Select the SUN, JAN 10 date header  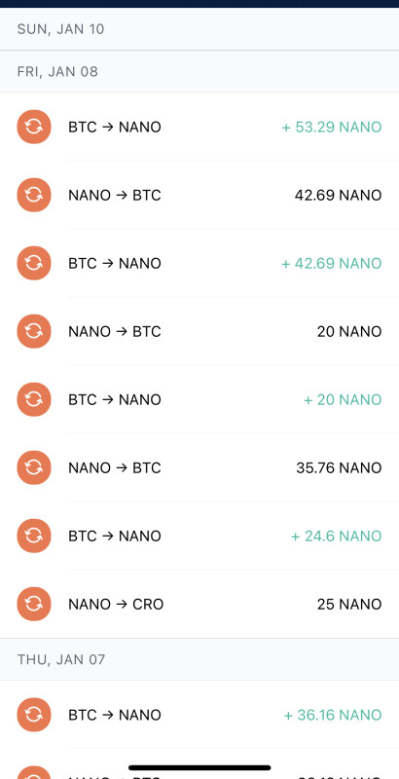point(60,29)
